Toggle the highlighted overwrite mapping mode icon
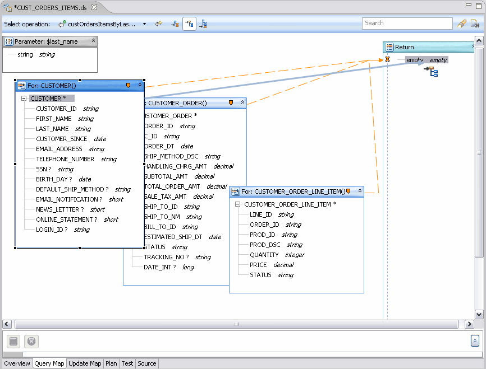486x369 pixels. (x=189, y=24)
